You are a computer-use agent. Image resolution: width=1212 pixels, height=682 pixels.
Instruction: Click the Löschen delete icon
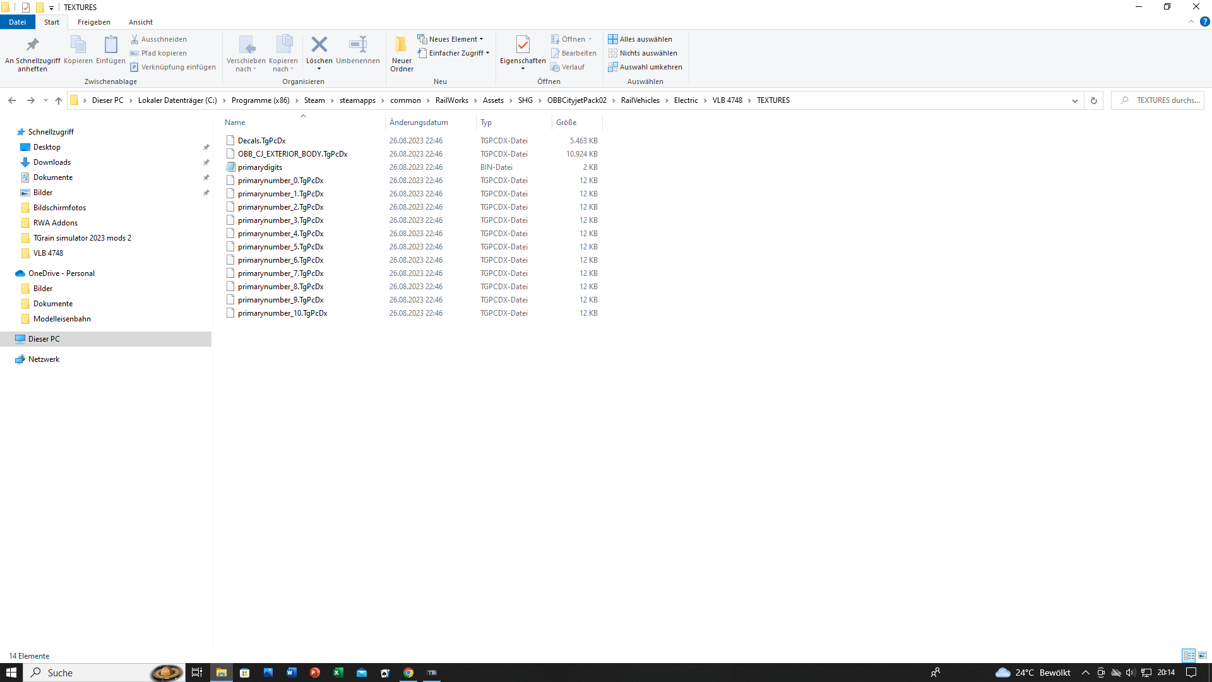coord(319,45)
